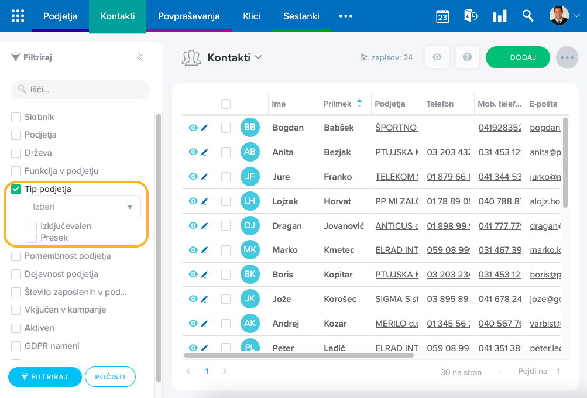This screenshot has height=398, width=587.
Task: Click pencil edit icon for Anita Bezjak
Action: (x=204, y=152)
